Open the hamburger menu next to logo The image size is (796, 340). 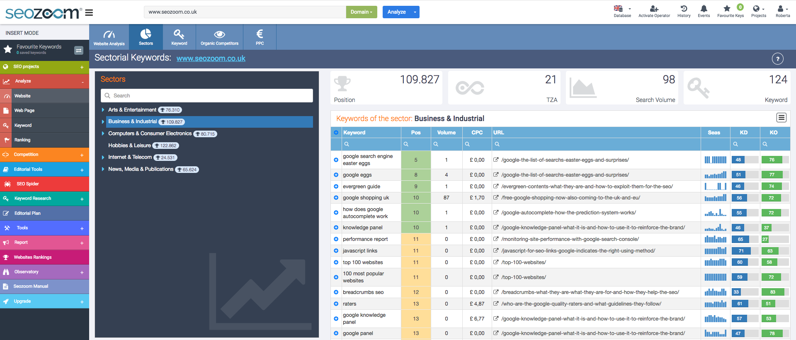coord(89,12)
